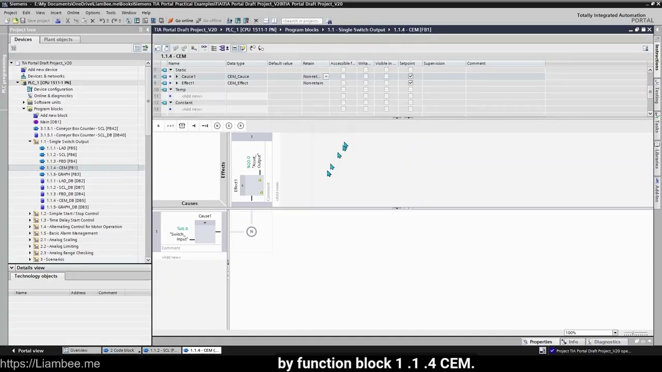
Task: Toggle Setpoint checkbox for Static row
Action: tap(411, 70)
